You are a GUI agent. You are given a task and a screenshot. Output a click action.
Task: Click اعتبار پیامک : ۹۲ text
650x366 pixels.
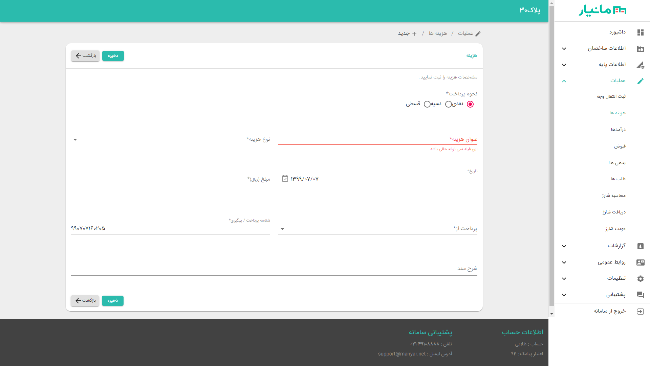[x=527, y=354]
